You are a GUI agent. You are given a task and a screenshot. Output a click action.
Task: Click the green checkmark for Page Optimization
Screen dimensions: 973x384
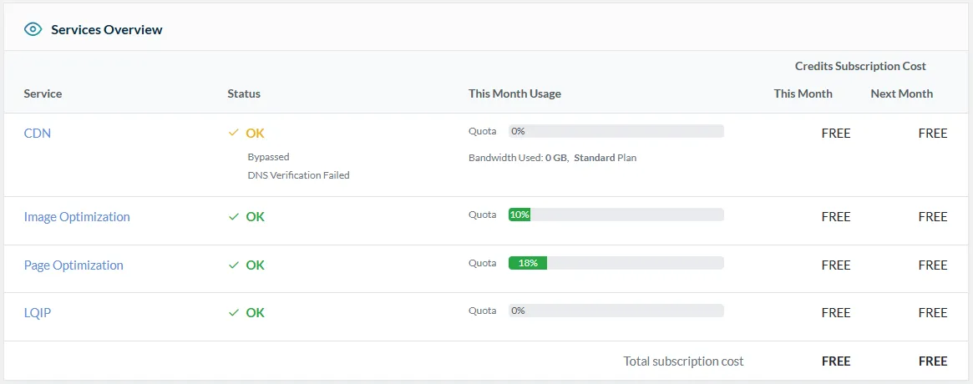pos(234,265)
